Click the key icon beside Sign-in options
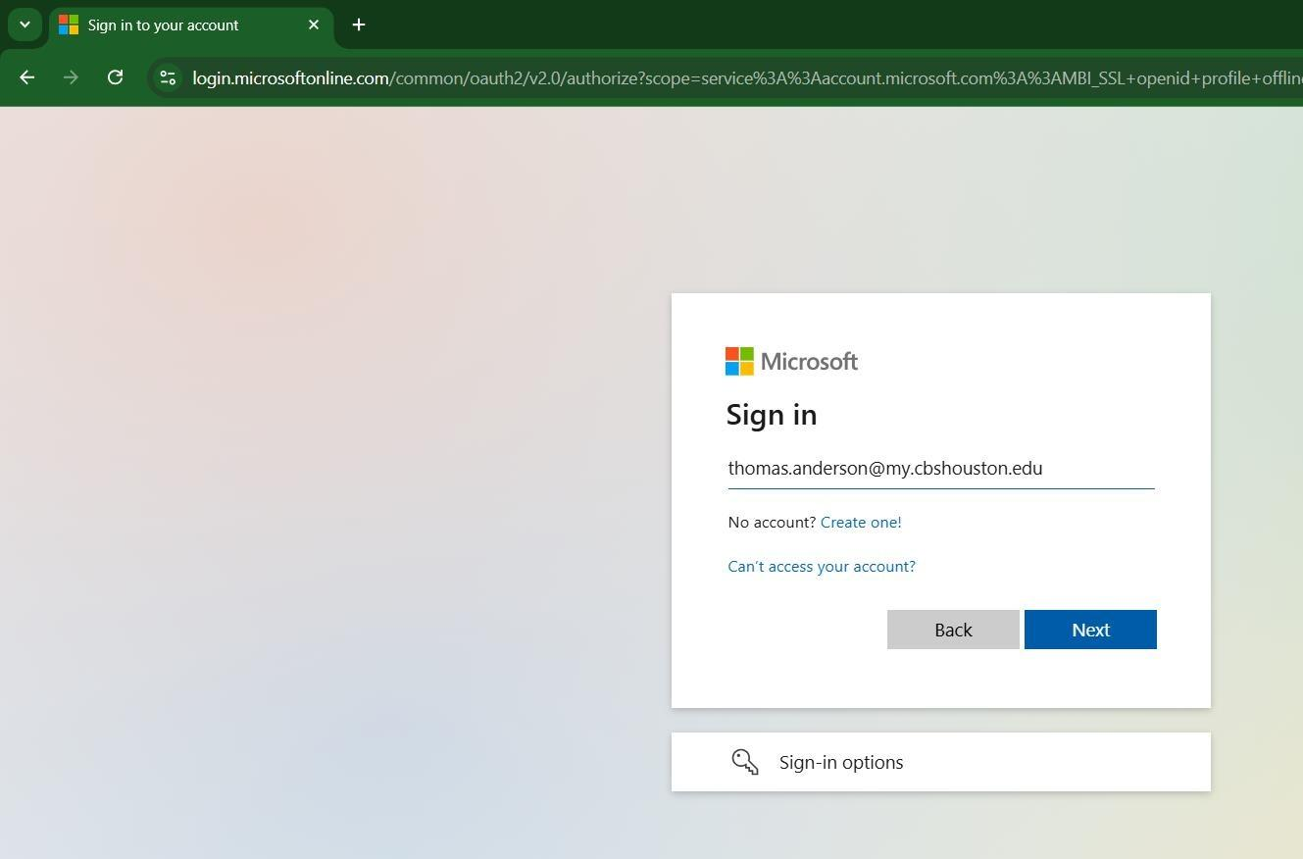1303x859 pixels. pyautogui.click(x=745, y=762)
